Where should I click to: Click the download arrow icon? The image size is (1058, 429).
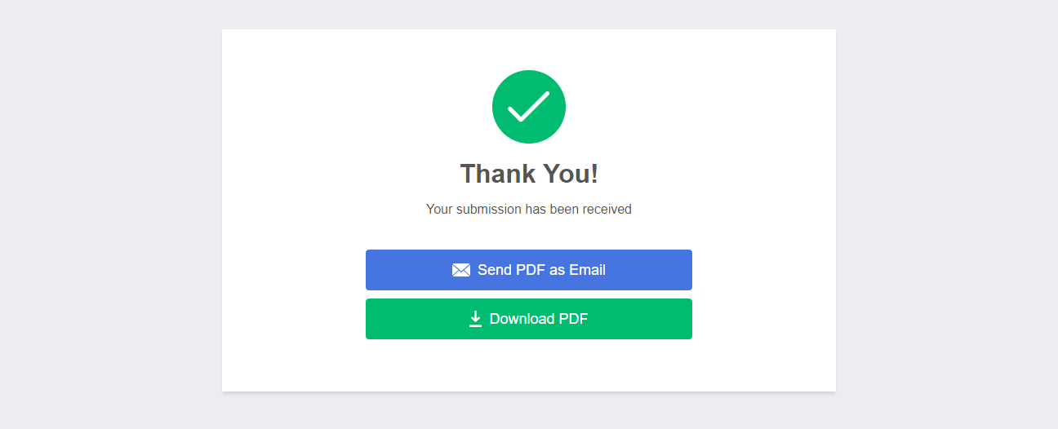[x=475, y=319]
